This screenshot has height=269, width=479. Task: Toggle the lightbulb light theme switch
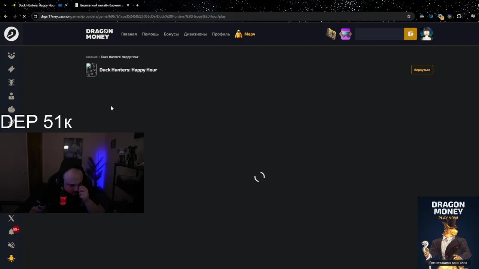(x=11, y=258)
